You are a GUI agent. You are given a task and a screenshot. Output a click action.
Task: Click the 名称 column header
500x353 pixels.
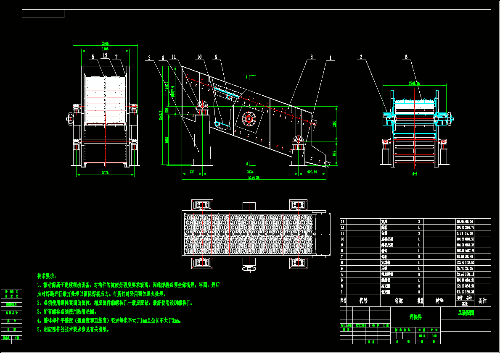click(x=399, y=301)
